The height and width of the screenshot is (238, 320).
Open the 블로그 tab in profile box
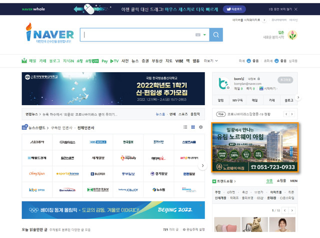pos(289,100)
